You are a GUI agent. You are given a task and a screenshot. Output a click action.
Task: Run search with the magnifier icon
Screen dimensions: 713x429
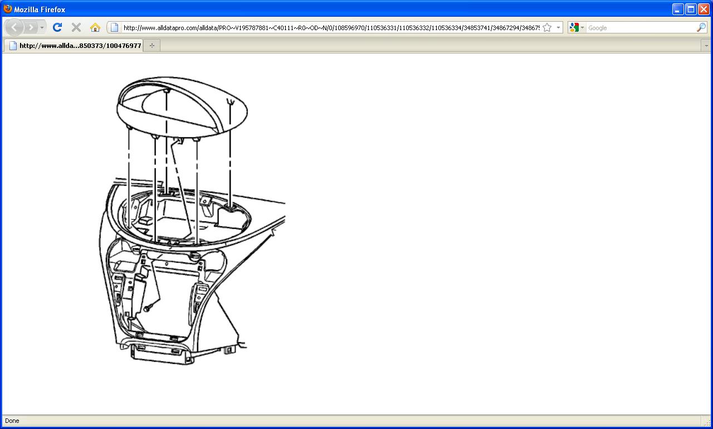pyautogui.click(x=701, y=27)
